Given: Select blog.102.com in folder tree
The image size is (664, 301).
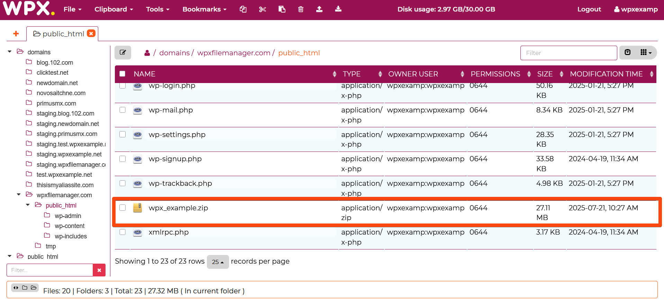Looking at the screenshot, I should [55, 63].
